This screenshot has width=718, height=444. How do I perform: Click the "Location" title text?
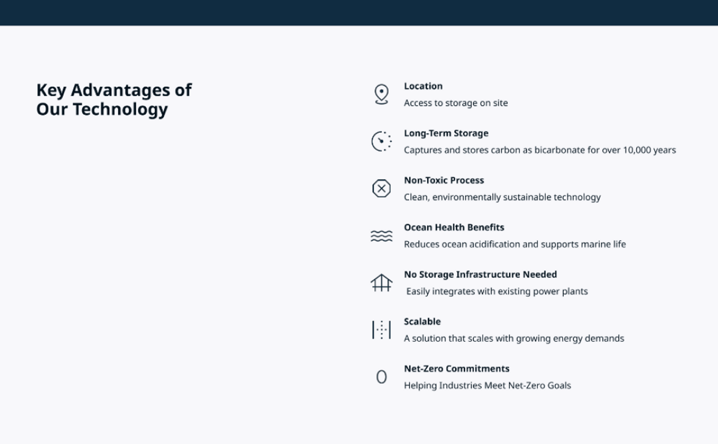[423, 86]
